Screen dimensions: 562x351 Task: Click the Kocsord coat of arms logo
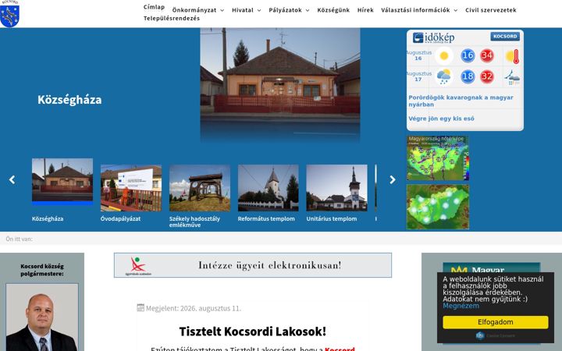(x=9, y=13)
